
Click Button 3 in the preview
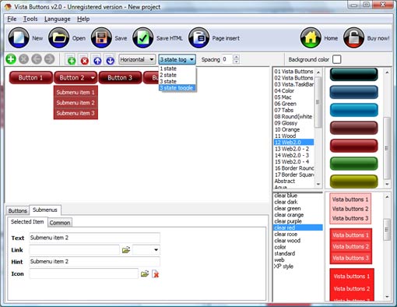coord(120,78)
